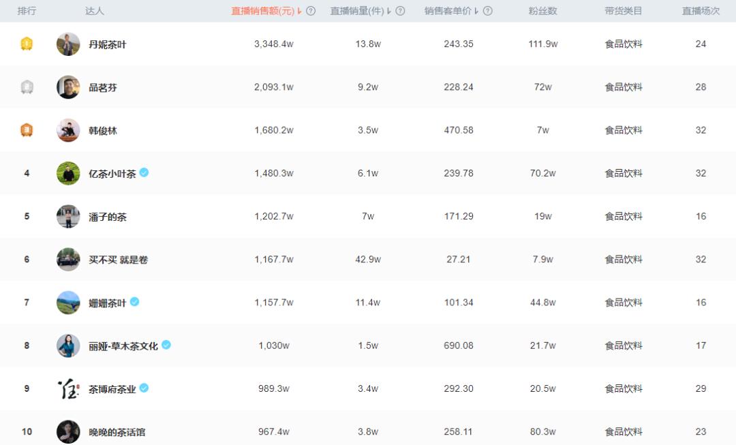Open calligraphy avatar of 茶博府茶业
The width and height of the screenshot is (736, 445).
[x=68, y=388]
